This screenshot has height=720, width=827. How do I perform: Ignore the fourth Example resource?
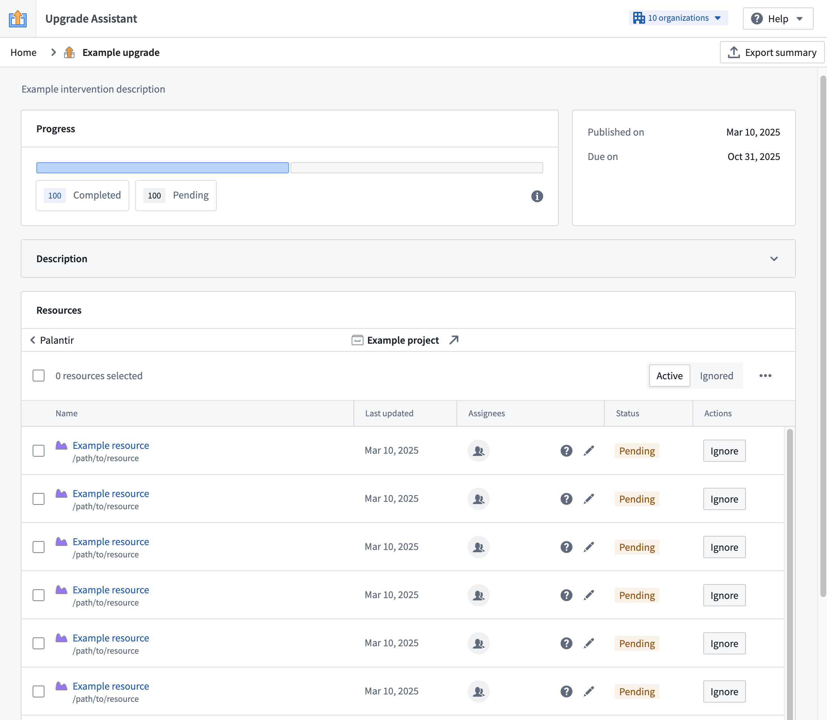coord(724,595)
